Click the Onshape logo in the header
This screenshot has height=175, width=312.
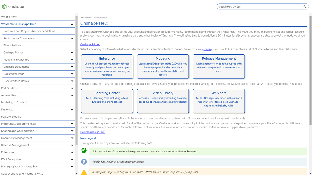click(x=13, y=6)
